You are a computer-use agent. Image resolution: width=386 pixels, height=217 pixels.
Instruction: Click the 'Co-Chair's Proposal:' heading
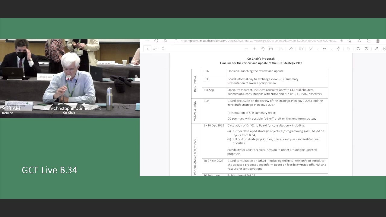click(x=261, y=59)
